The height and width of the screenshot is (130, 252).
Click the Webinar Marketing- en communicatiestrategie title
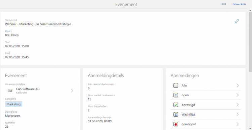(x=38, y=24)
